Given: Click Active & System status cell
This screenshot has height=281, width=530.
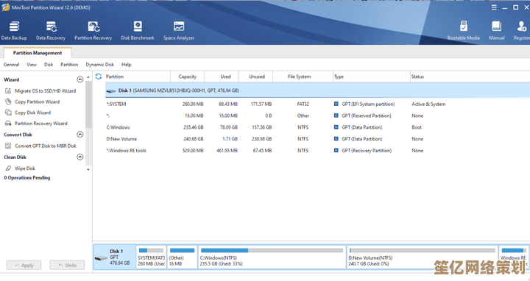Looking at the screenshot, I should 428,104.
